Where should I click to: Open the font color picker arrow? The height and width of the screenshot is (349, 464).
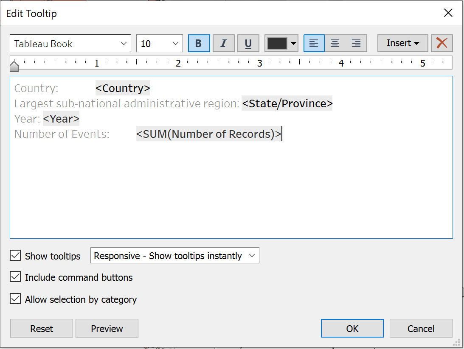point(293,43)
